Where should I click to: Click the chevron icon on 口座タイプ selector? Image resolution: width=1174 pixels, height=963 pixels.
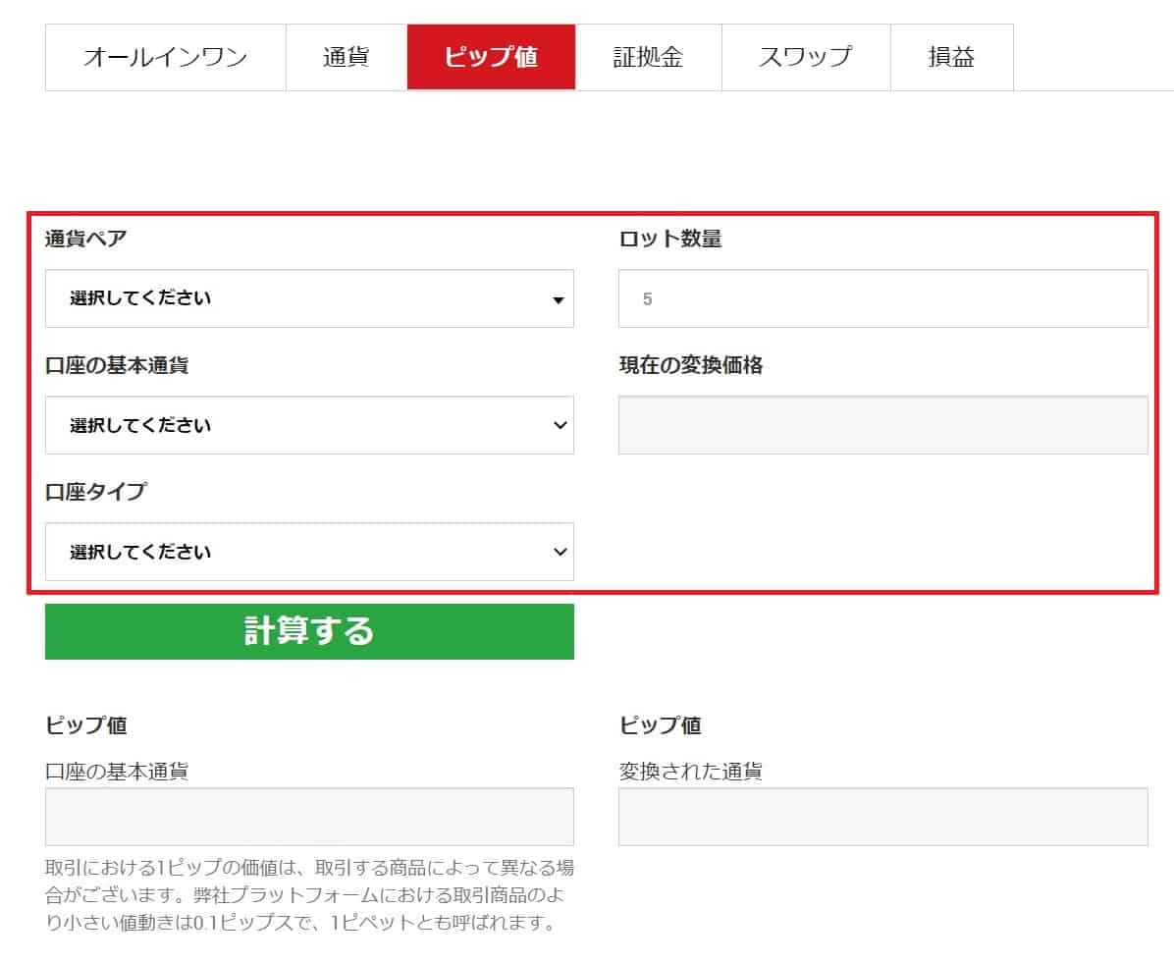(558, 552)
